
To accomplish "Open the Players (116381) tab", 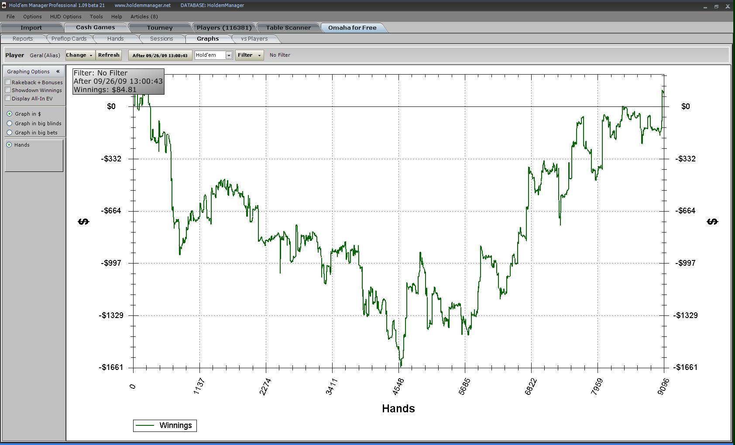I will (x=224, y=27).
